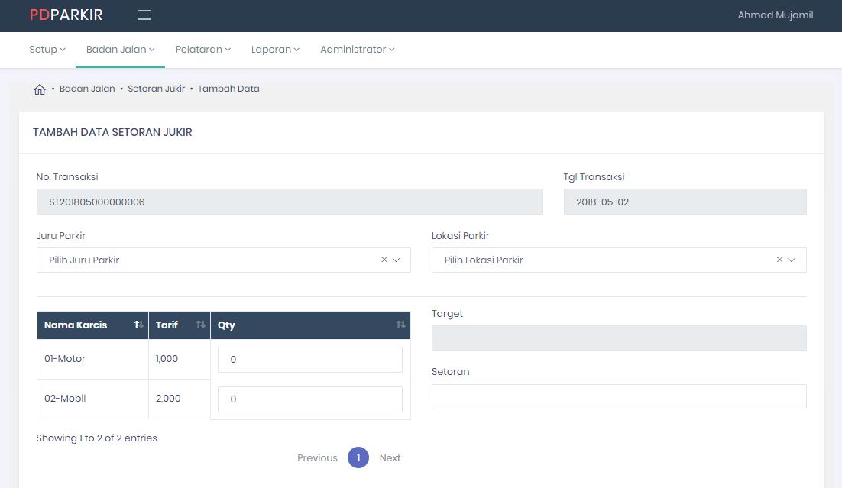Click the PDPARKIR logo
This screenshot has width=842, height=488.
66,15
